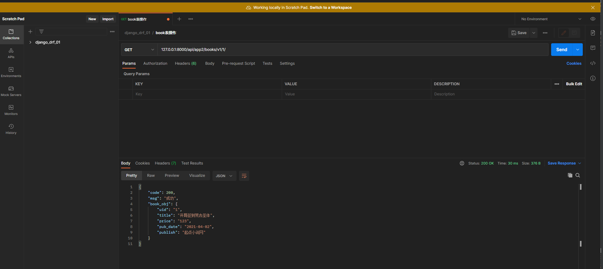
Task: Click the django_drf_01 breadcrumb
Action: click(137, 33)
